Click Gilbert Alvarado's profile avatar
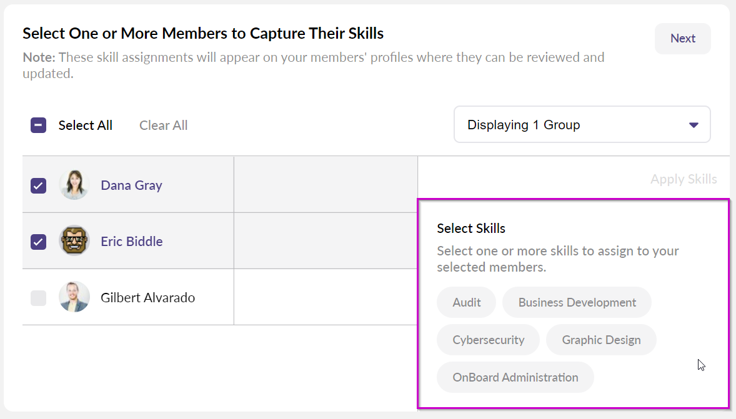 tap(74, 297)
